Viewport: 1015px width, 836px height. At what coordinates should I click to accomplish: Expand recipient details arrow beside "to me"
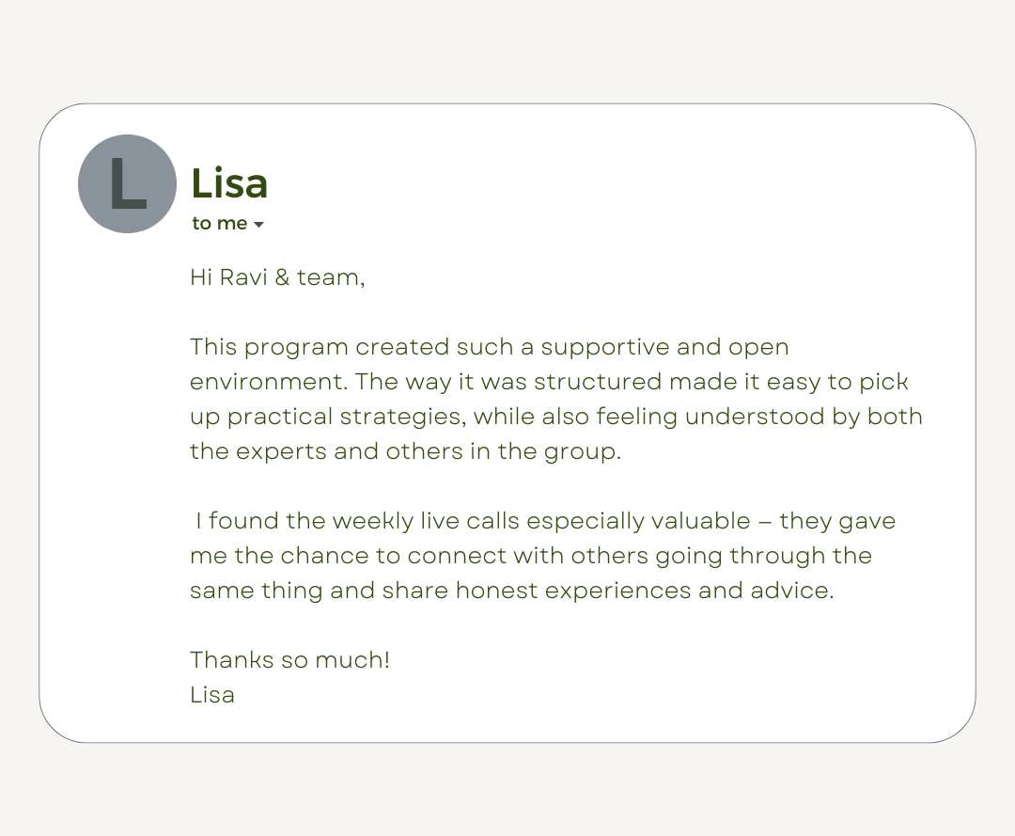coord(259,225)
